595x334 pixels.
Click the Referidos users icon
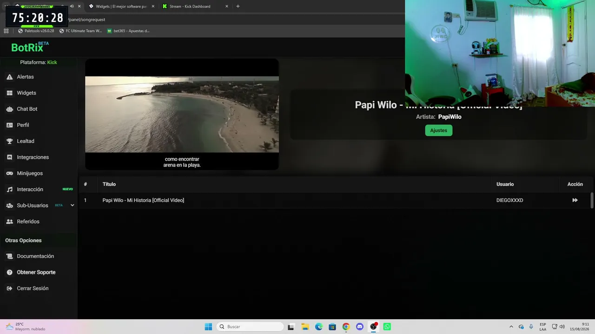pos(9,222)
